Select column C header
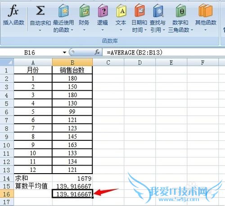The height and width of the screenshot is (206, 225). [108, 62]
